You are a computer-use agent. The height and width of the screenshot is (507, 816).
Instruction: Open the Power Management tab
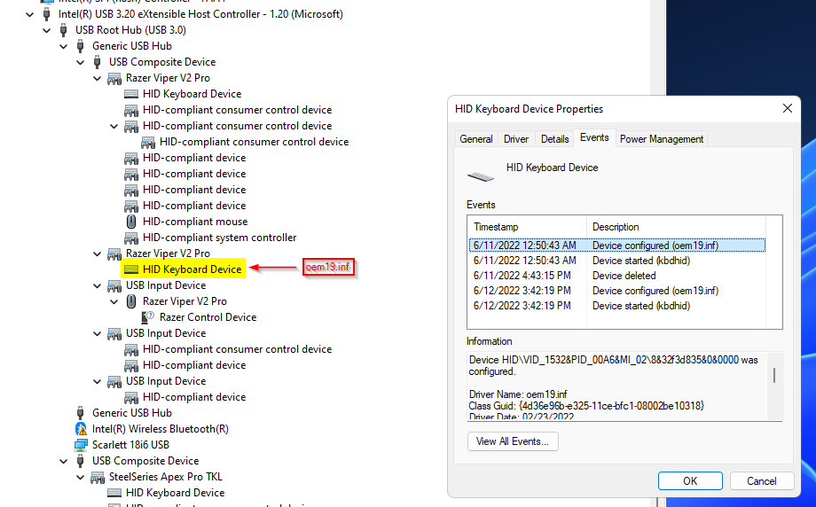tap(661, 139)
